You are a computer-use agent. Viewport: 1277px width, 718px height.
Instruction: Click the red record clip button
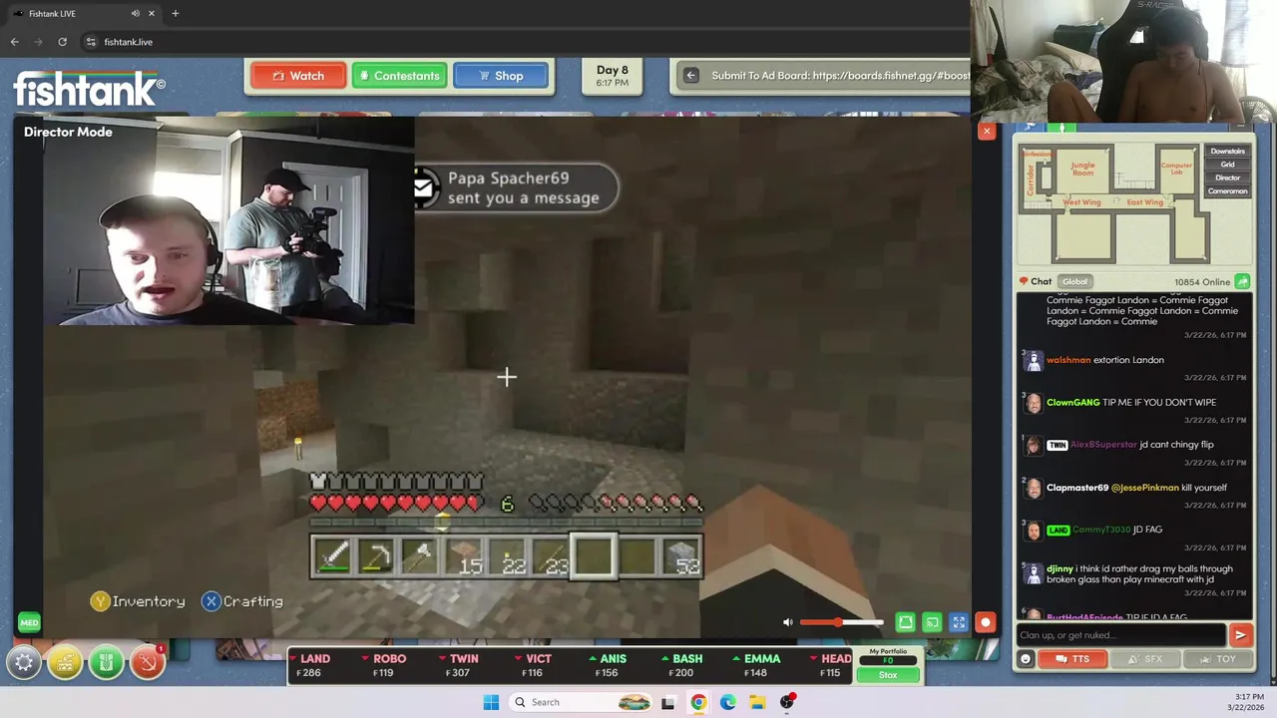pos(986,622)
